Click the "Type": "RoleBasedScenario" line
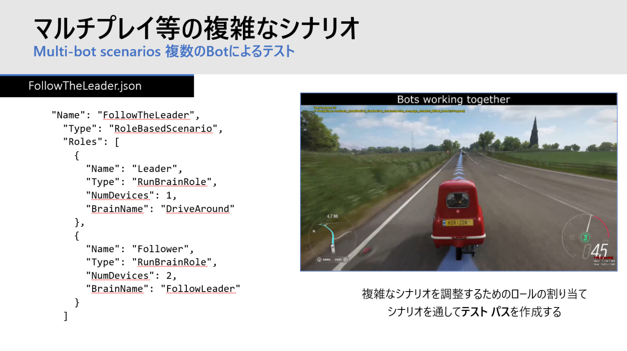 click(x=143, y=129)
